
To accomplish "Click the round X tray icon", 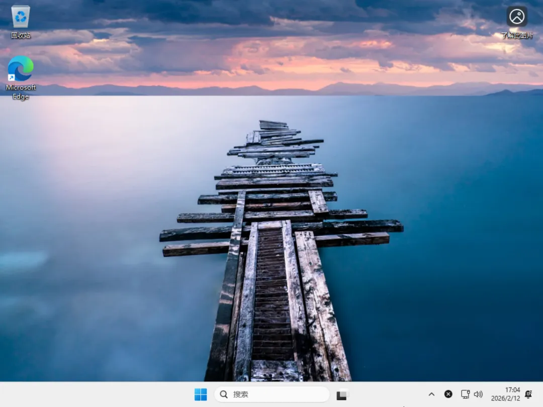I will click(448, 394).
